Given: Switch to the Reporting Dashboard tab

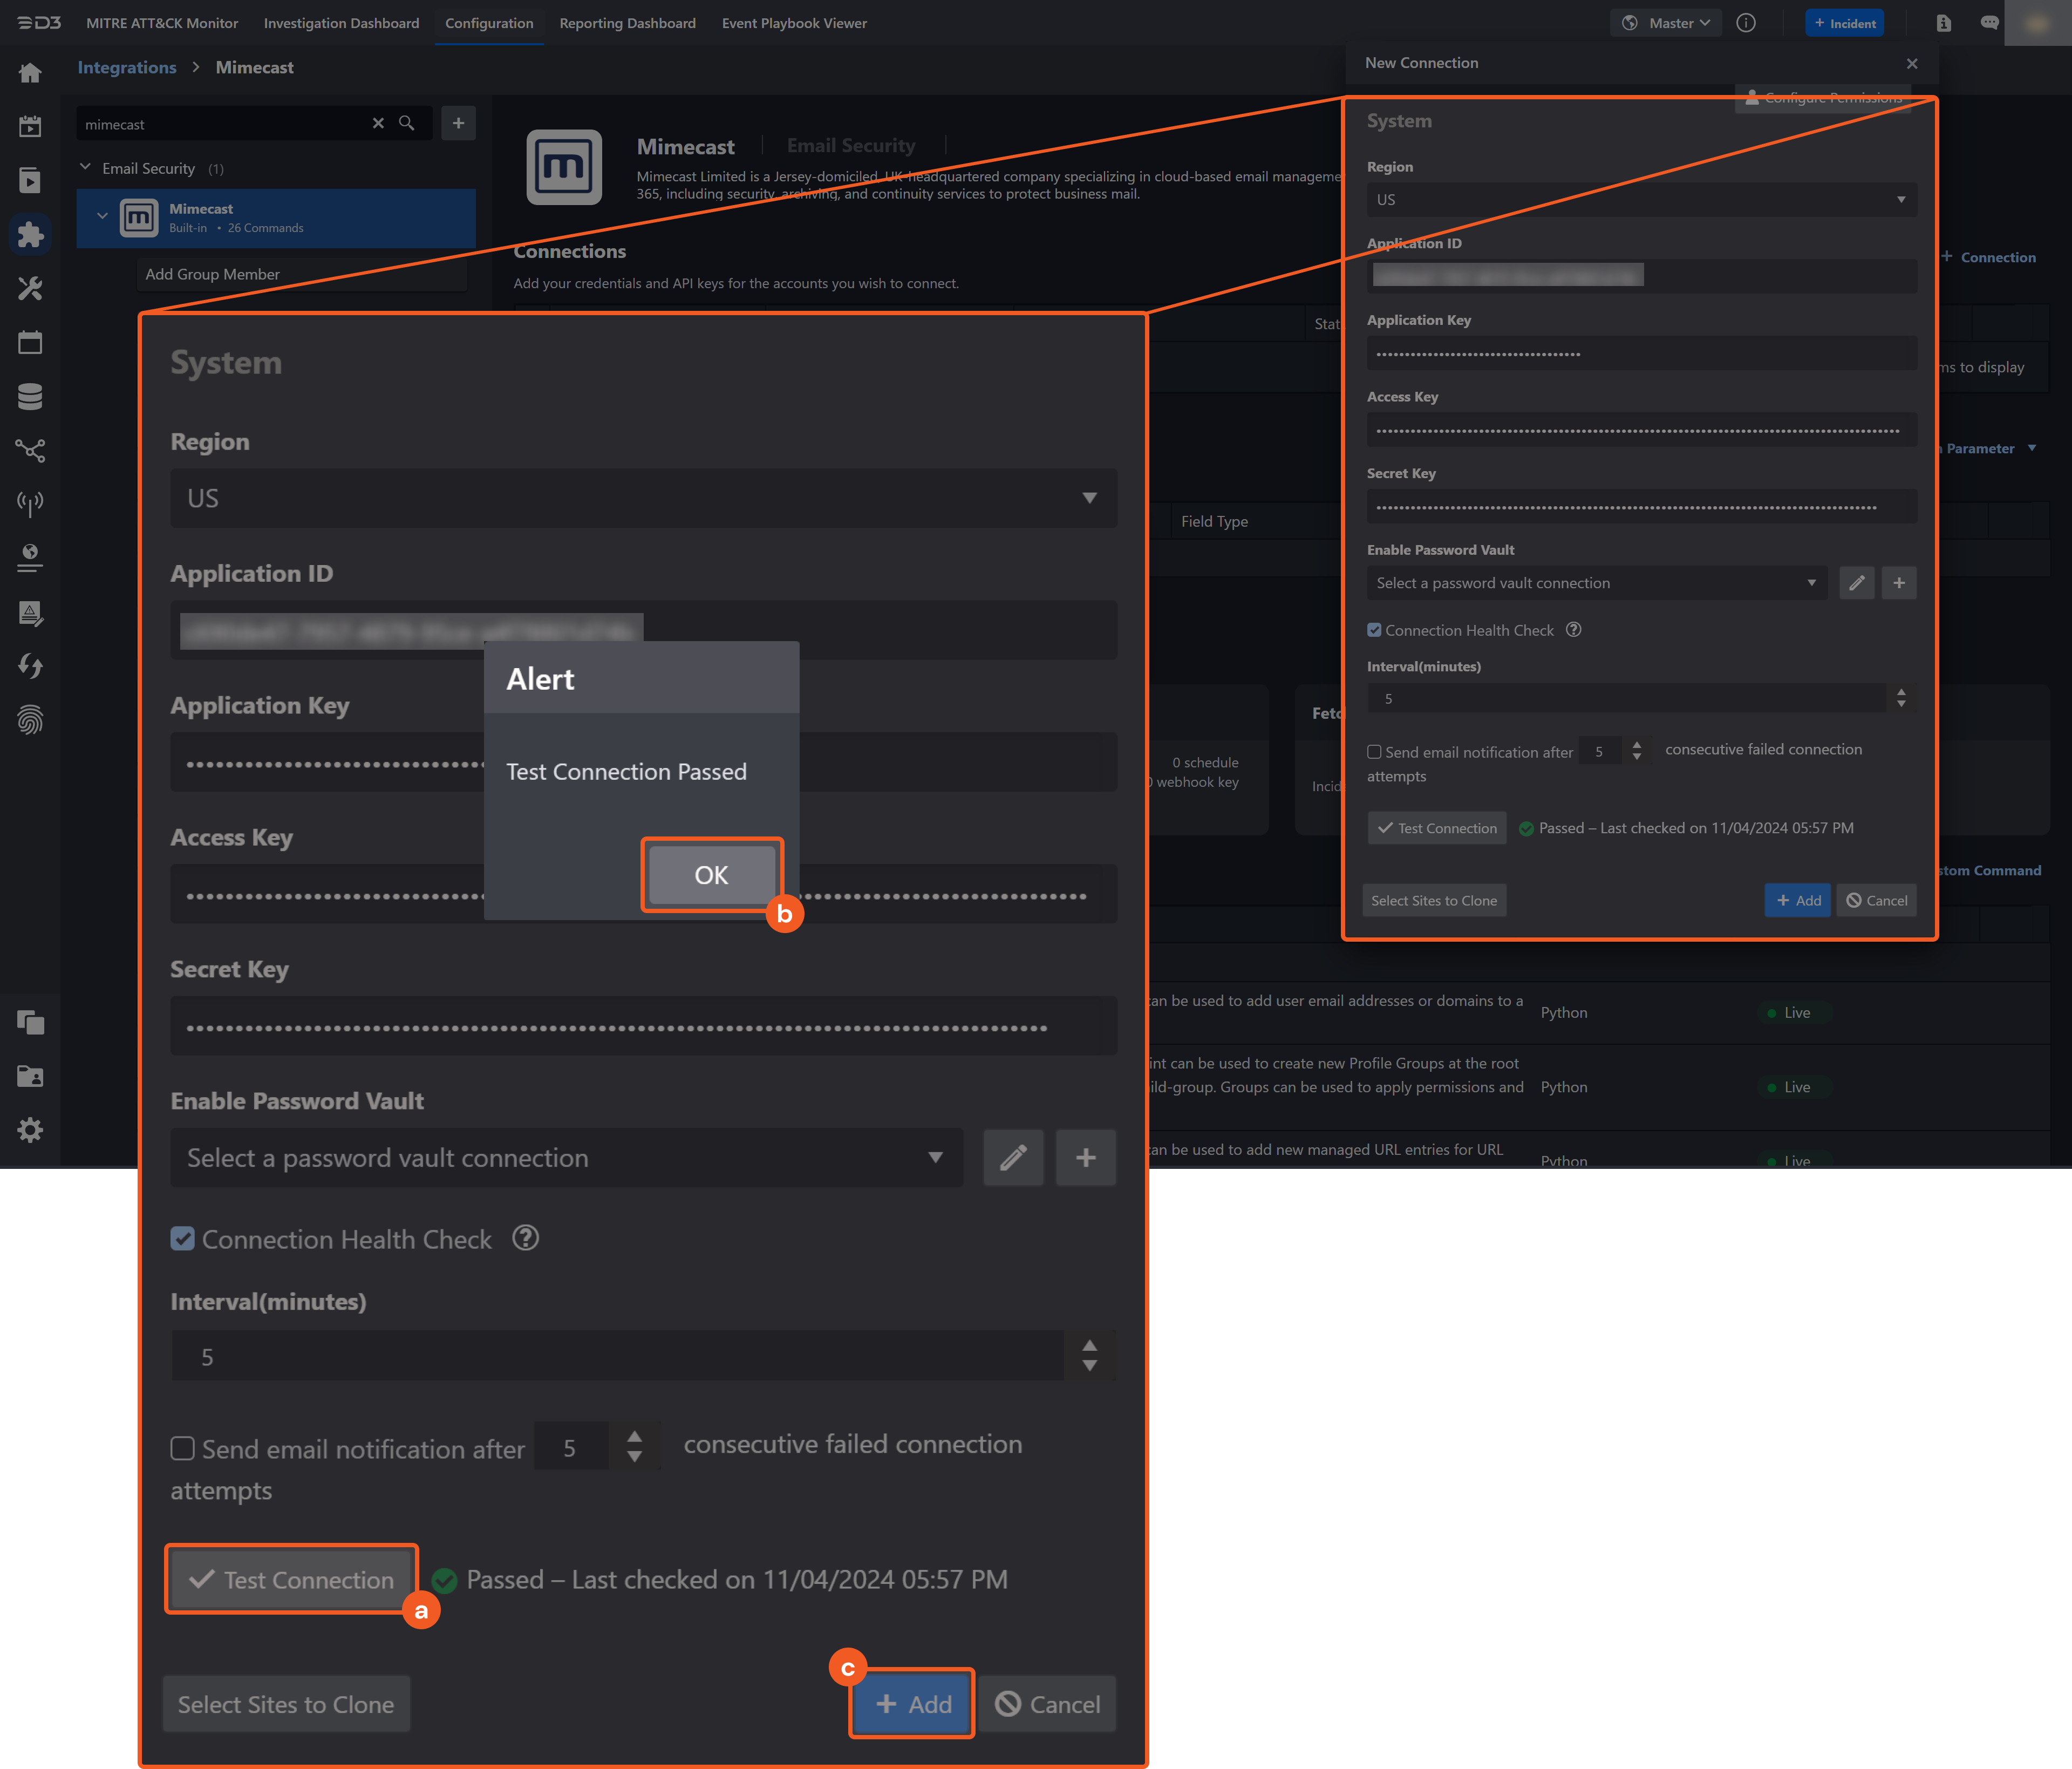Looking at the screenshot, I should [x=627, y=22].
